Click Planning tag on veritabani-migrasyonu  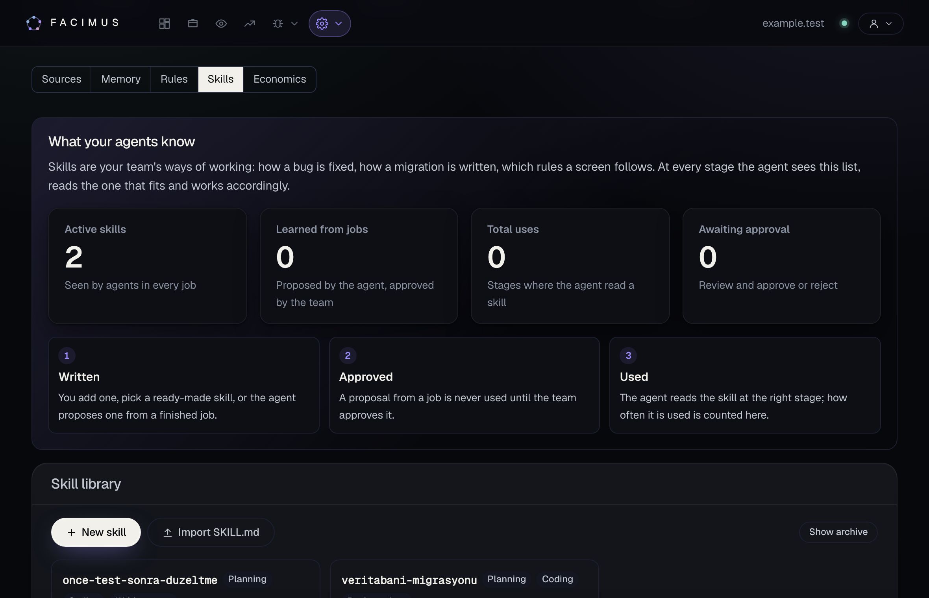click(x=507, y=579)
